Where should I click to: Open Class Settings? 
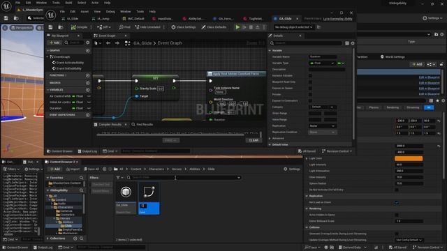click(x=183, y=27)
